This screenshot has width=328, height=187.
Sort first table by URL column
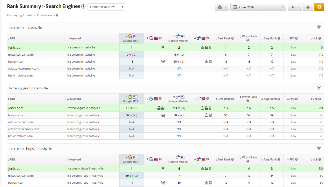coord(13,38)
